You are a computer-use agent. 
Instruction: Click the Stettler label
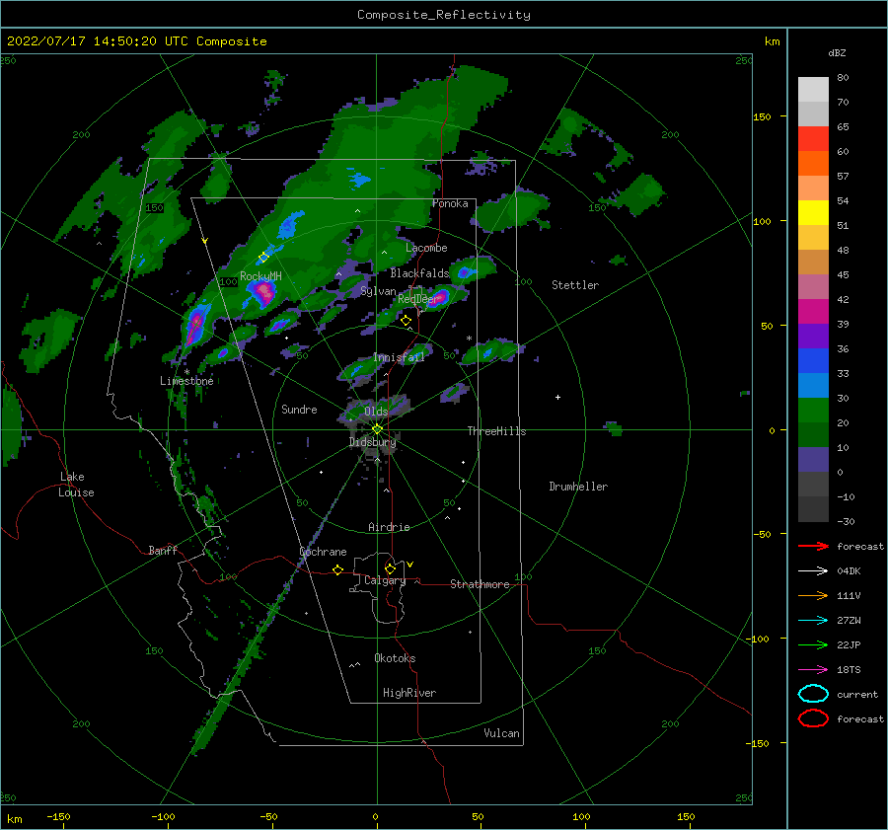click(575, 285)
